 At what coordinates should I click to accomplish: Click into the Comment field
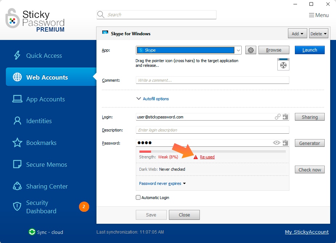(212, 80)
